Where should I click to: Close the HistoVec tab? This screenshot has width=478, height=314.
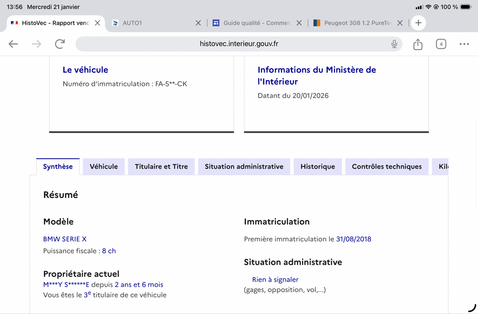[97, 23]
